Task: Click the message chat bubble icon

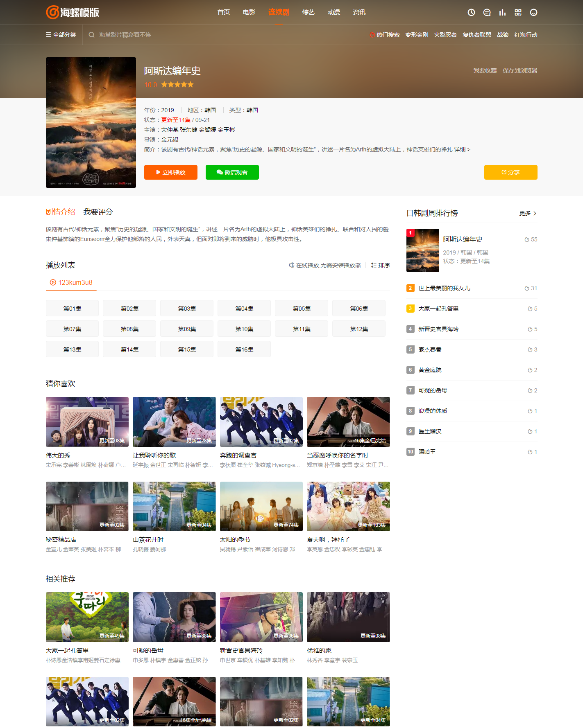Action: pyautogui.click(x=487, y=12)
